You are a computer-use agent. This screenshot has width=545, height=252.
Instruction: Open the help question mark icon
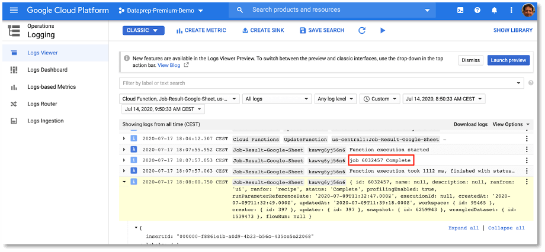tap(477, 10)
